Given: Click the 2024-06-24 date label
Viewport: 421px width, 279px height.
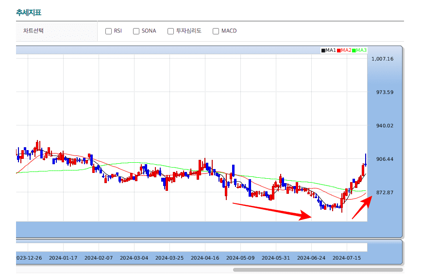Looking at the screenshot, I should click(311, 258).
